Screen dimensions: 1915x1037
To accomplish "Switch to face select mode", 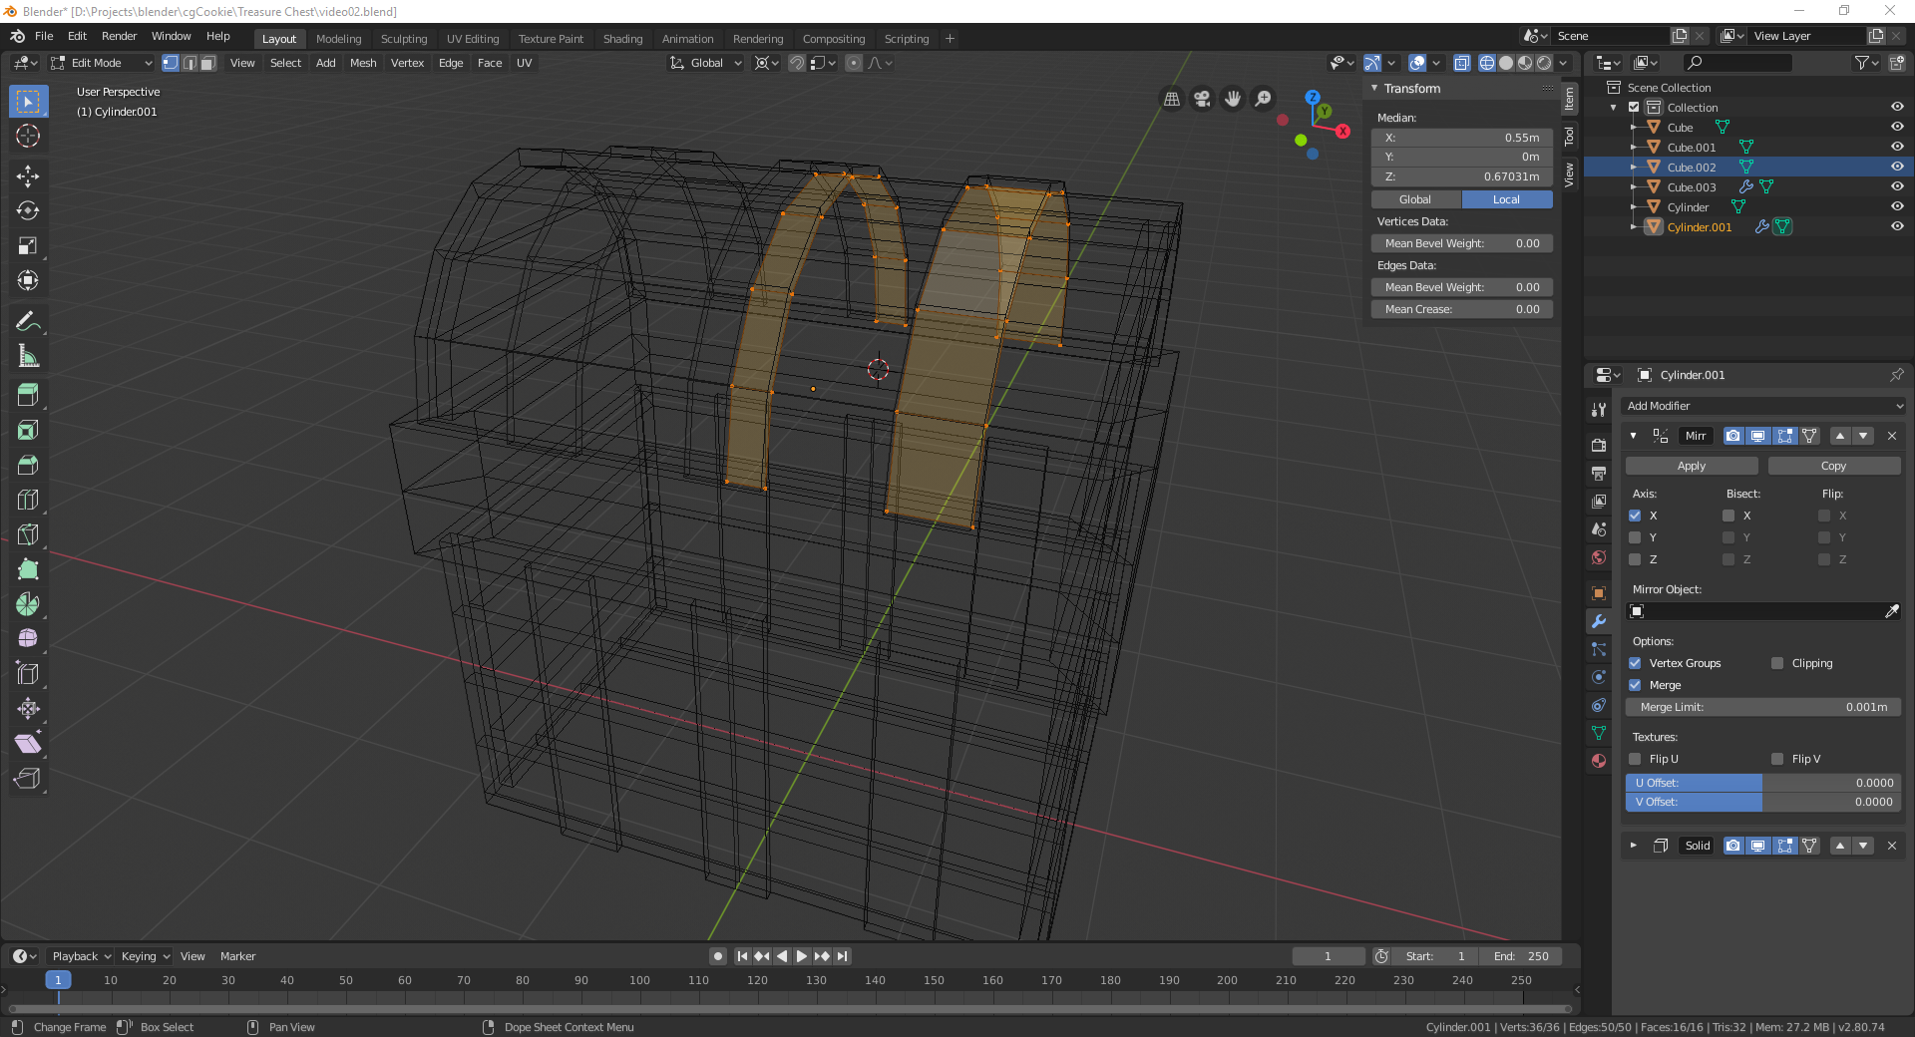I will point(207,63).
